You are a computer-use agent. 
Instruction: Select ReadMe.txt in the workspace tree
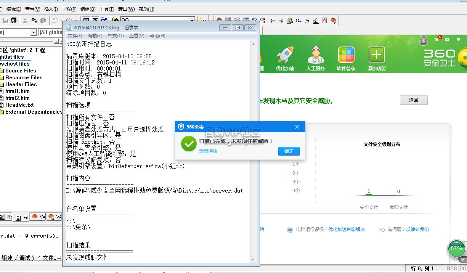click(x=19, y=105)
